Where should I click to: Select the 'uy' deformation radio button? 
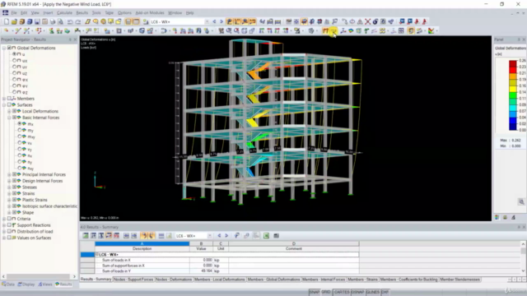15,67
